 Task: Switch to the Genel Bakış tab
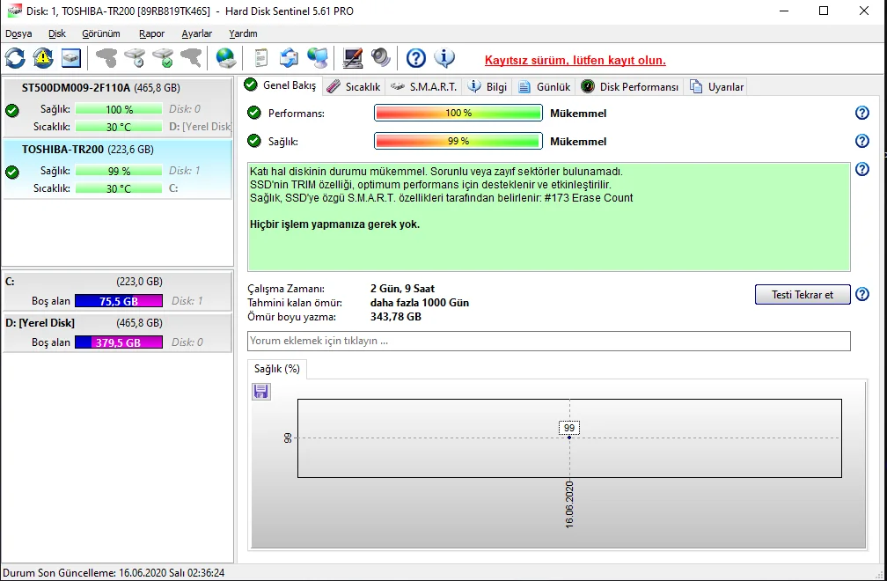(x=281, y=85)
